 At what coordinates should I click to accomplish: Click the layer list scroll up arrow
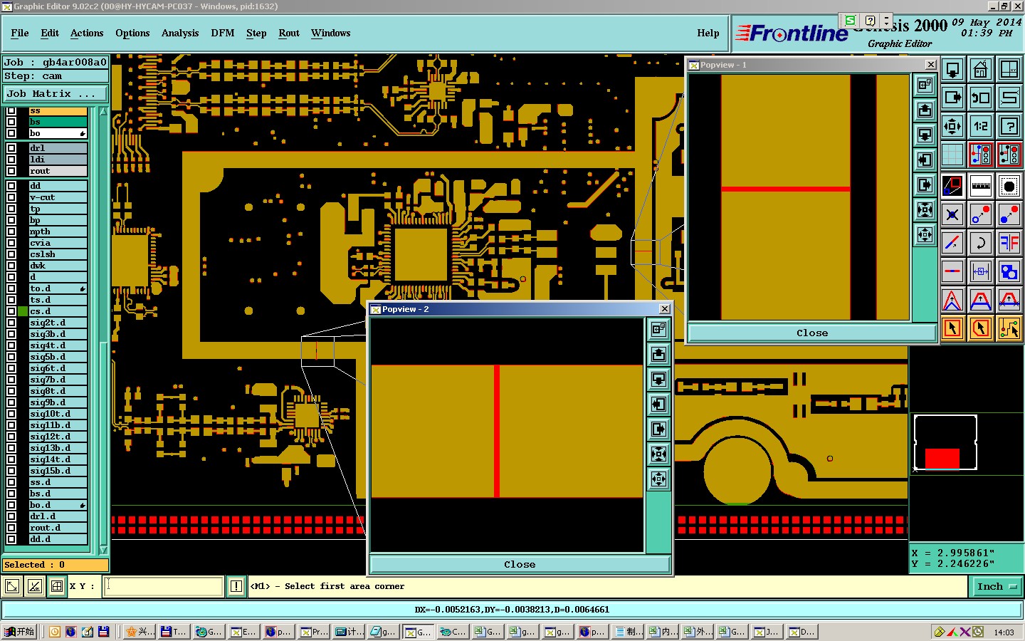103,112
